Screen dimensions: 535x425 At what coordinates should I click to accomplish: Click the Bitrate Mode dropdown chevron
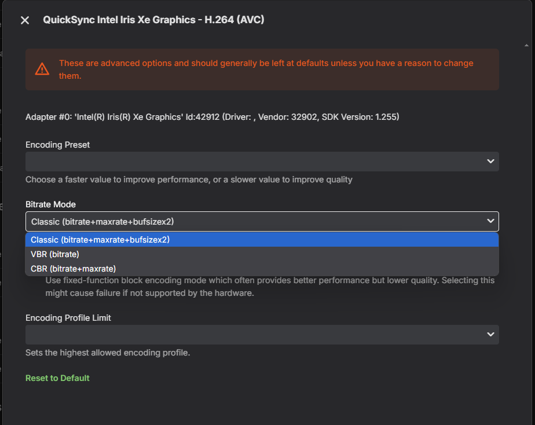pyautogui.click(x=490, y=221)
